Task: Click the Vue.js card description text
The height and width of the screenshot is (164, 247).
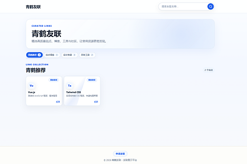Action: pyautogui.click(x=42, y=96)
